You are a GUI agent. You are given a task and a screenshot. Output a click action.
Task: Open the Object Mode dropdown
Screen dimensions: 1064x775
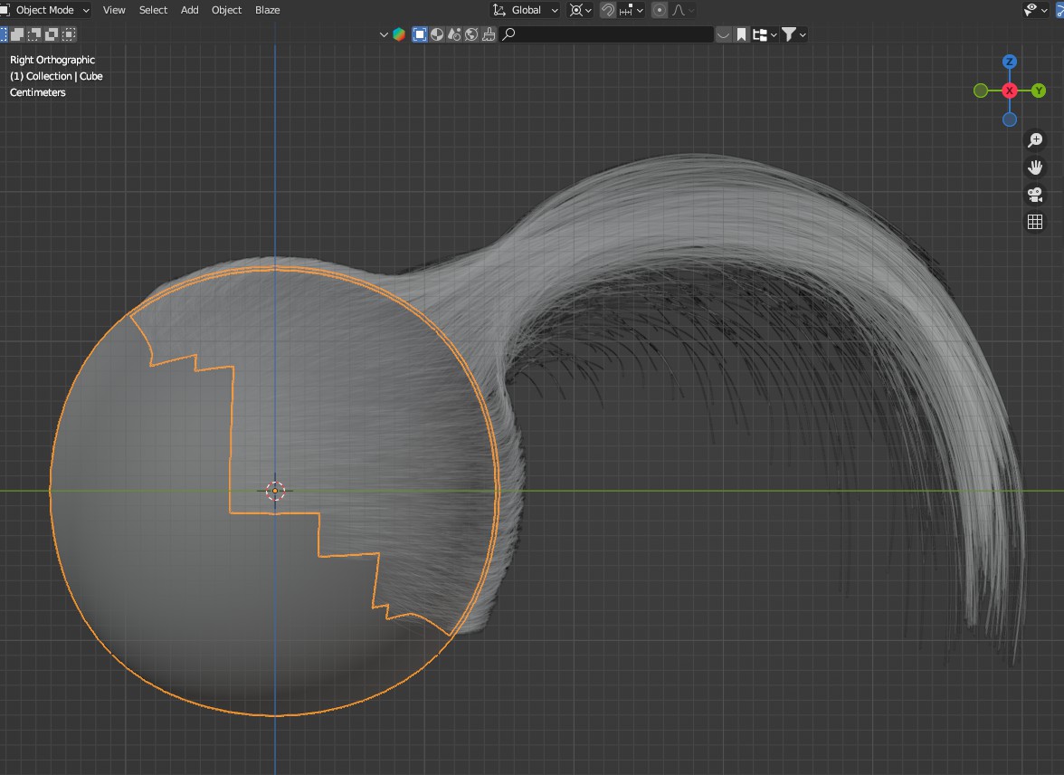point(47,10)
